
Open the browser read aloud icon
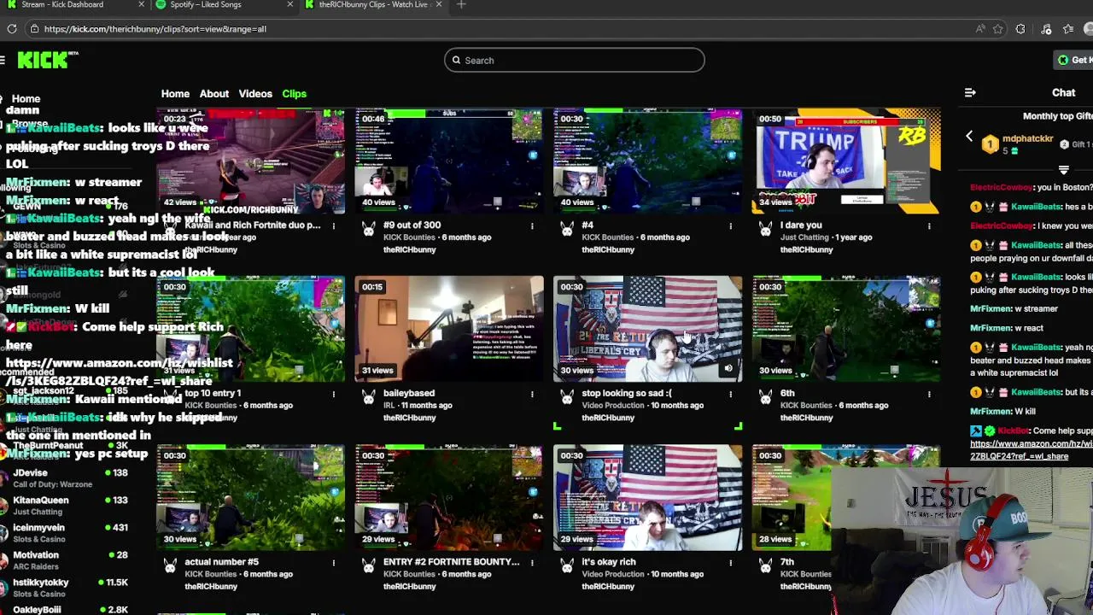(981, 29)
